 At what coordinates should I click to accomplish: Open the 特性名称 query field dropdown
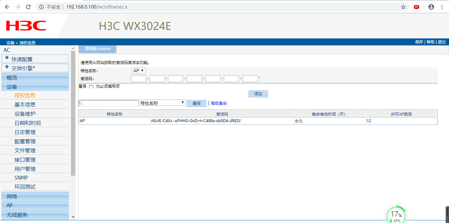[162, 103]
